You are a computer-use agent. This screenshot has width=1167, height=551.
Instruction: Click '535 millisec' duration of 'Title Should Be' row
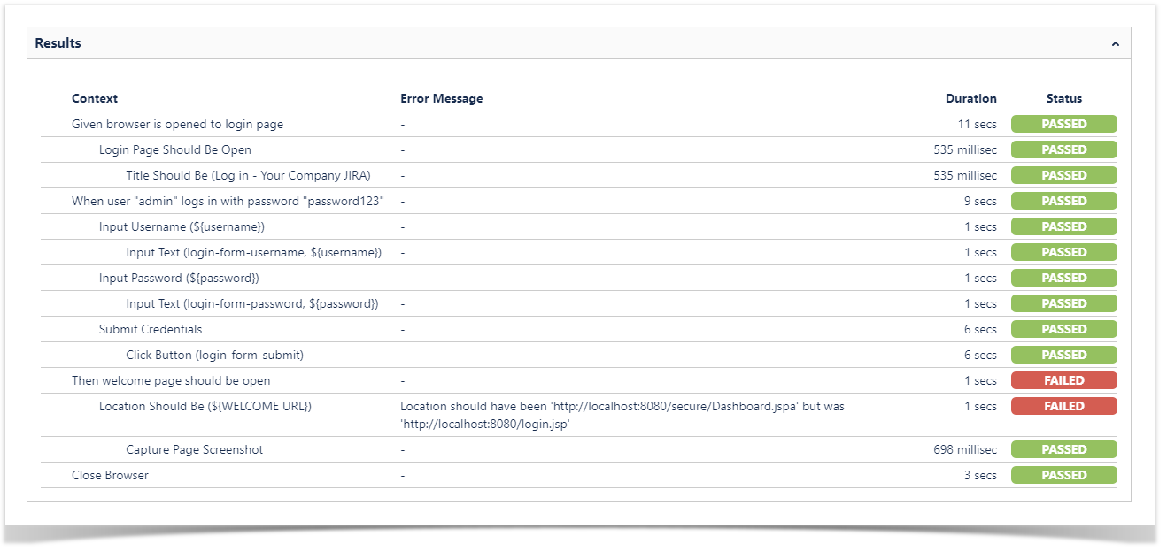click(x=965, y=175)
